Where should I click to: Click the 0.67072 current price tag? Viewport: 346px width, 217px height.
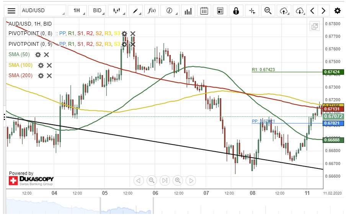point(333,116)
